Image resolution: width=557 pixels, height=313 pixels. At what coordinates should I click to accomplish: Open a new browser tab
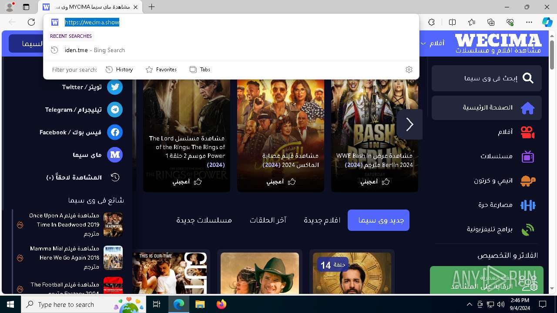[151, 7]
